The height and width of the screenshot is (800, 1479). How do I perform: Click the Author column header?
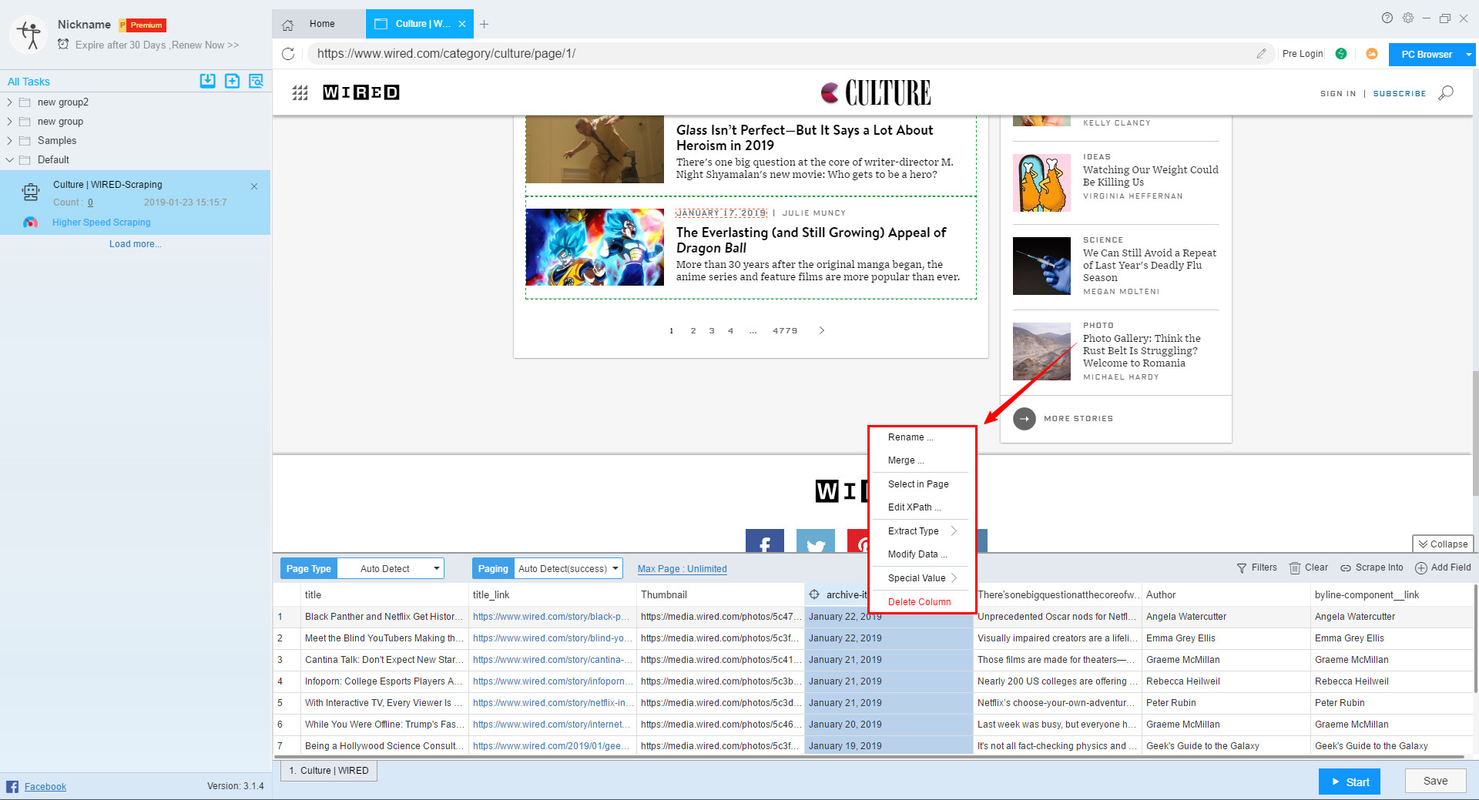tap(1226, 595)
